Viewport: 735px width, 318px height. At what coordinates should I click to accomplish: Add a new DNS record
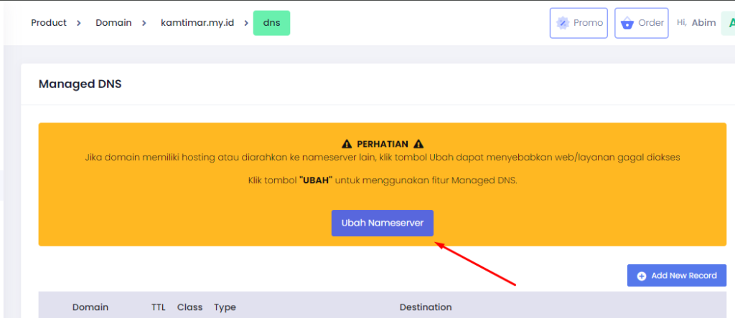[x=677, y=276]
